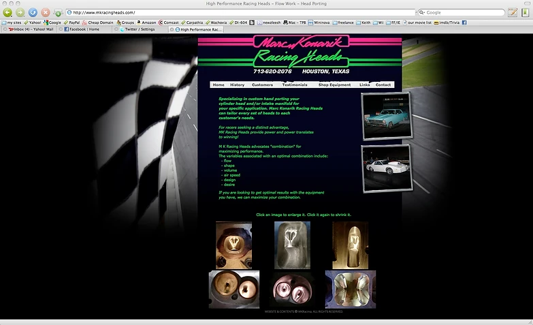Open the Google bookmark
This screenshot has height=325, width=533.
(x=52, y=22)
